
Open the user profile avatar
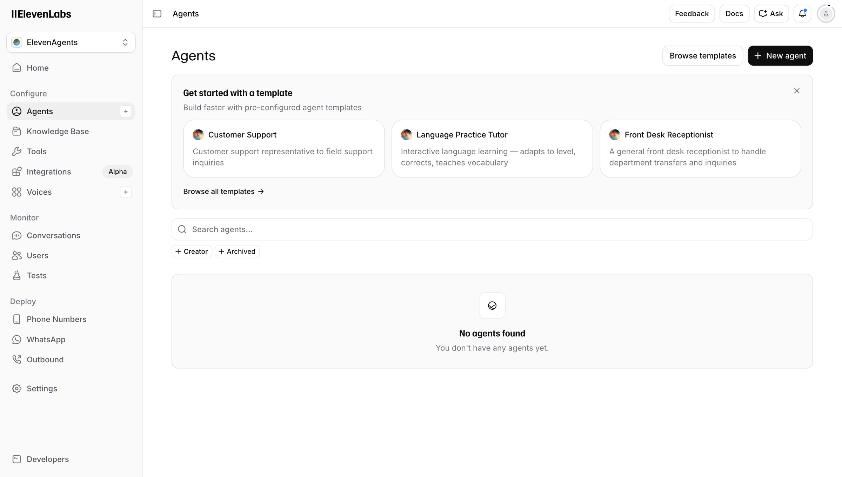(x=826, y=14)
